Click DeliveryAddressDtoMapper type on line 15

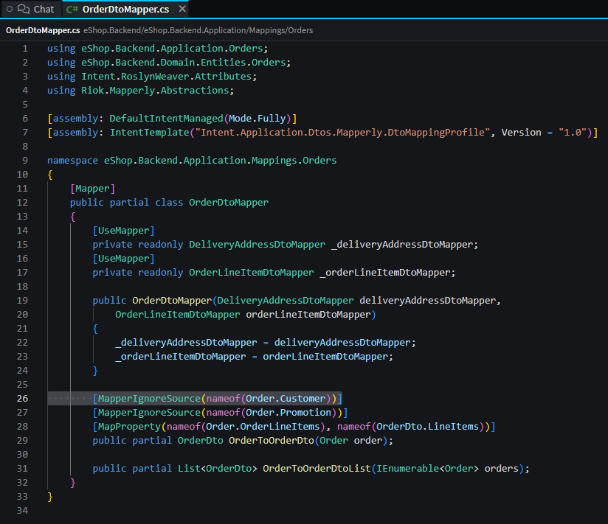(x=257, y=245)
